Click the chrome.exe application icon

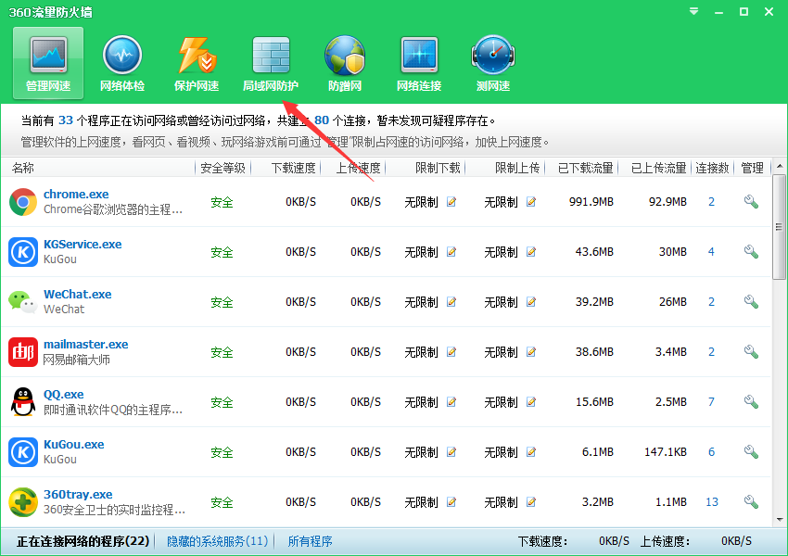tap(22, 202)
